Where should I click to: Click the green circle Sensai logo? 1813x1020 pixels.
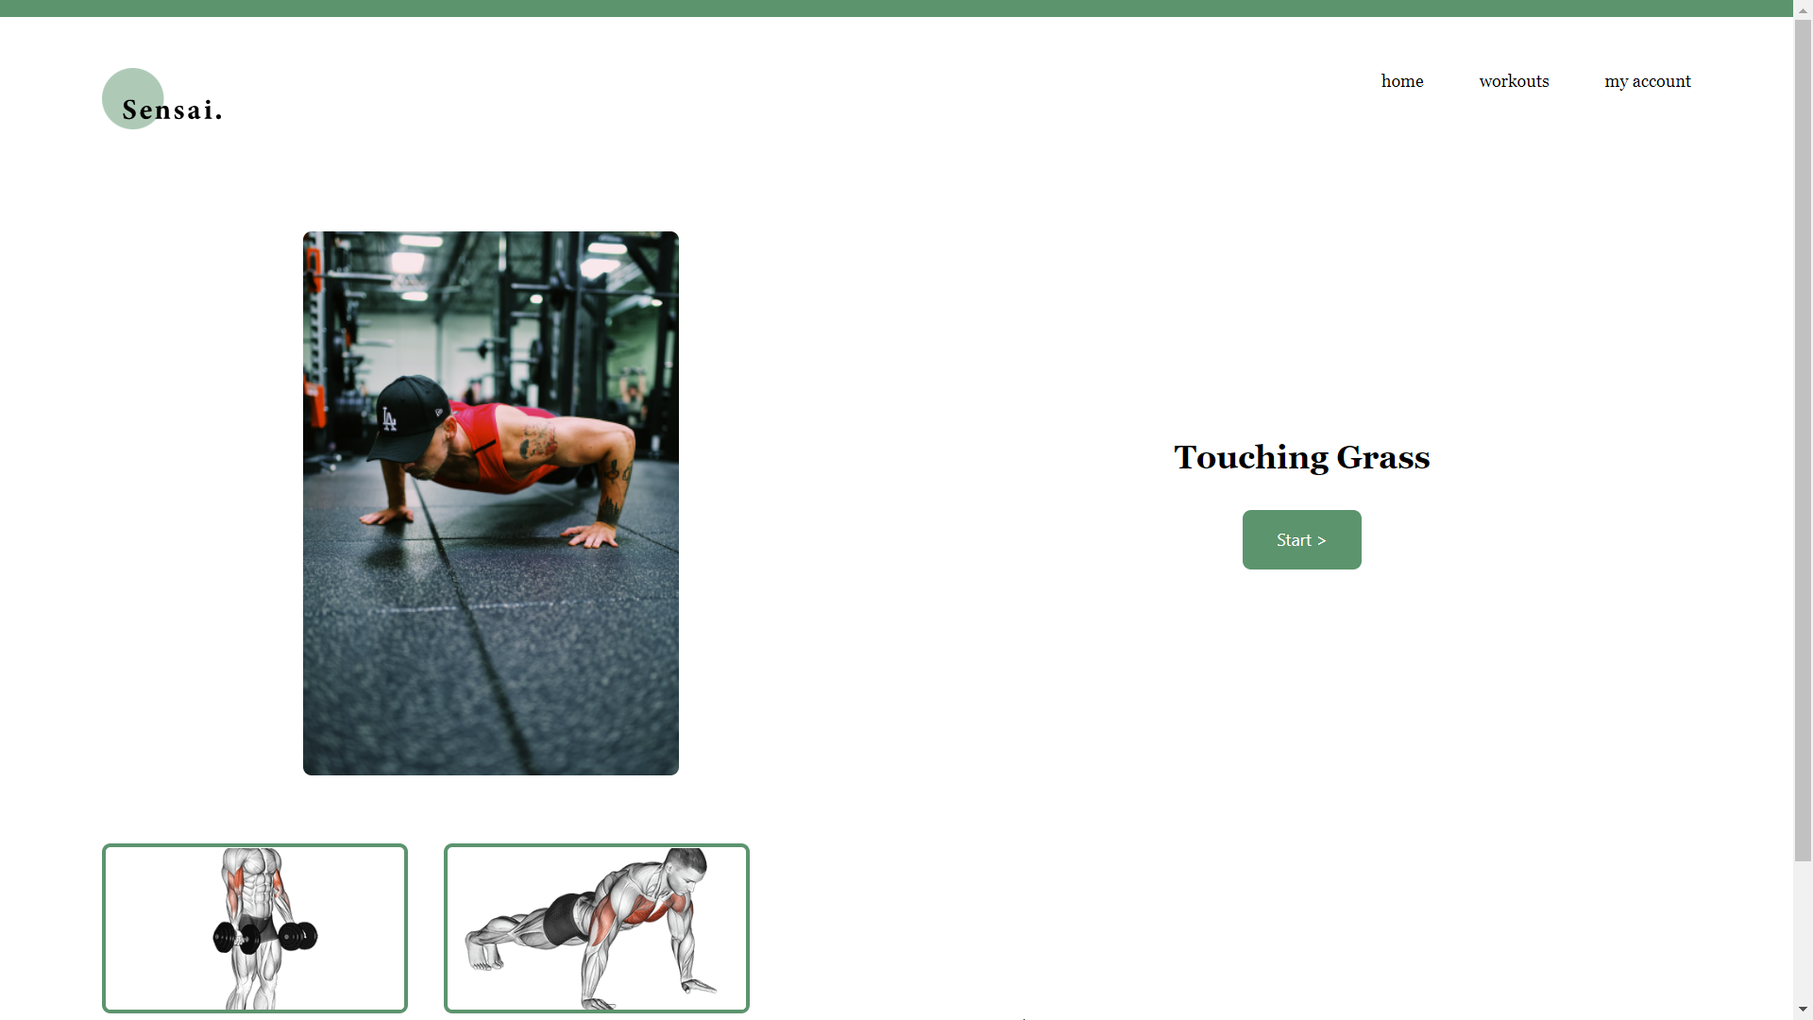[x=132, y=98]
